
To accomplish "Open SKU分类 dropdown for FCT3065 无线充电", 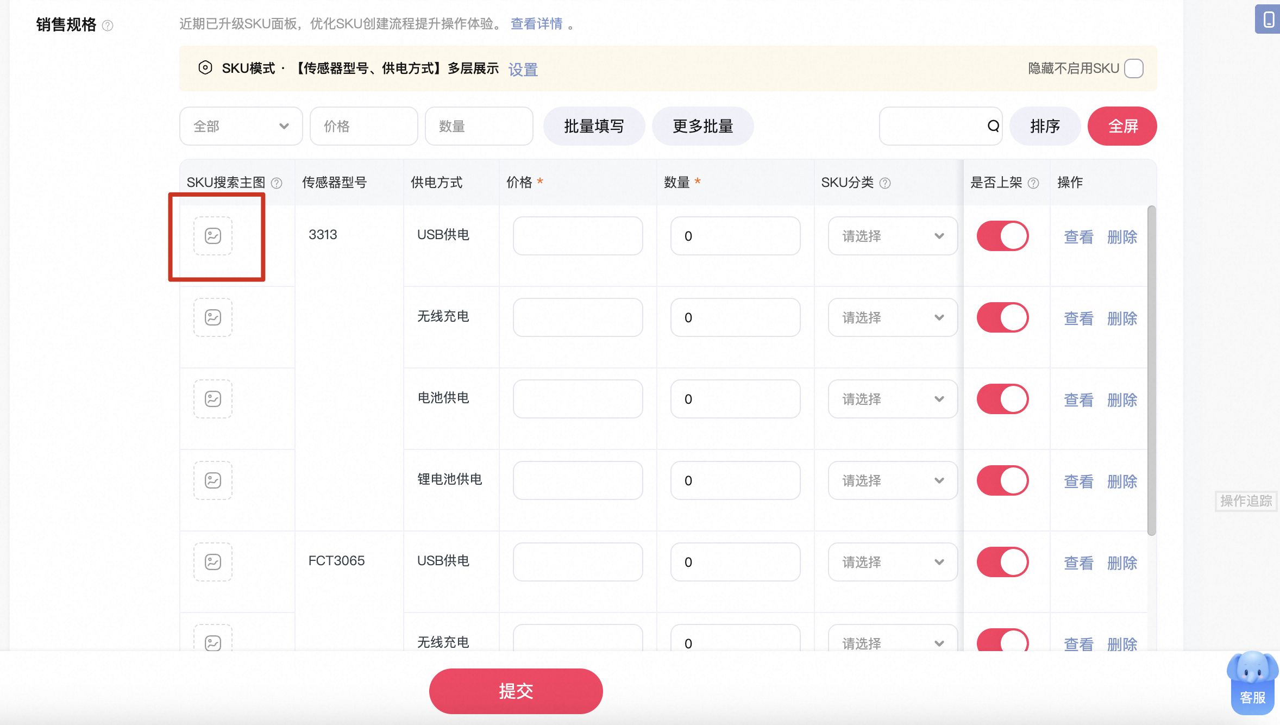I will tap(893, 639).
